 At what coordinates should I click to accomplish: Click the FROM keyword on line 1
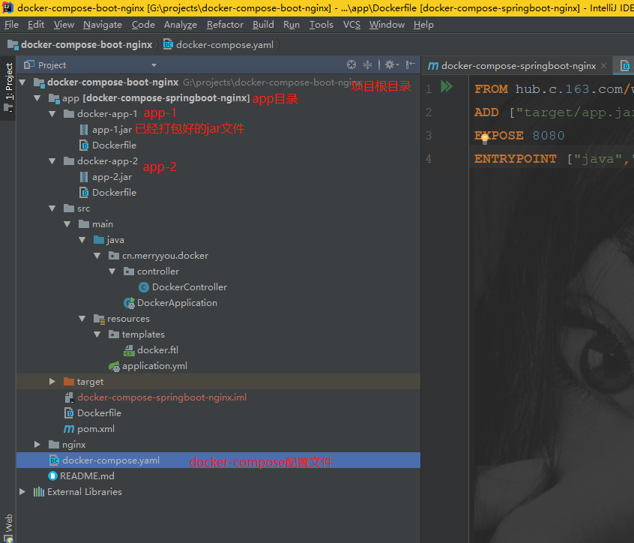click(492, 89)
